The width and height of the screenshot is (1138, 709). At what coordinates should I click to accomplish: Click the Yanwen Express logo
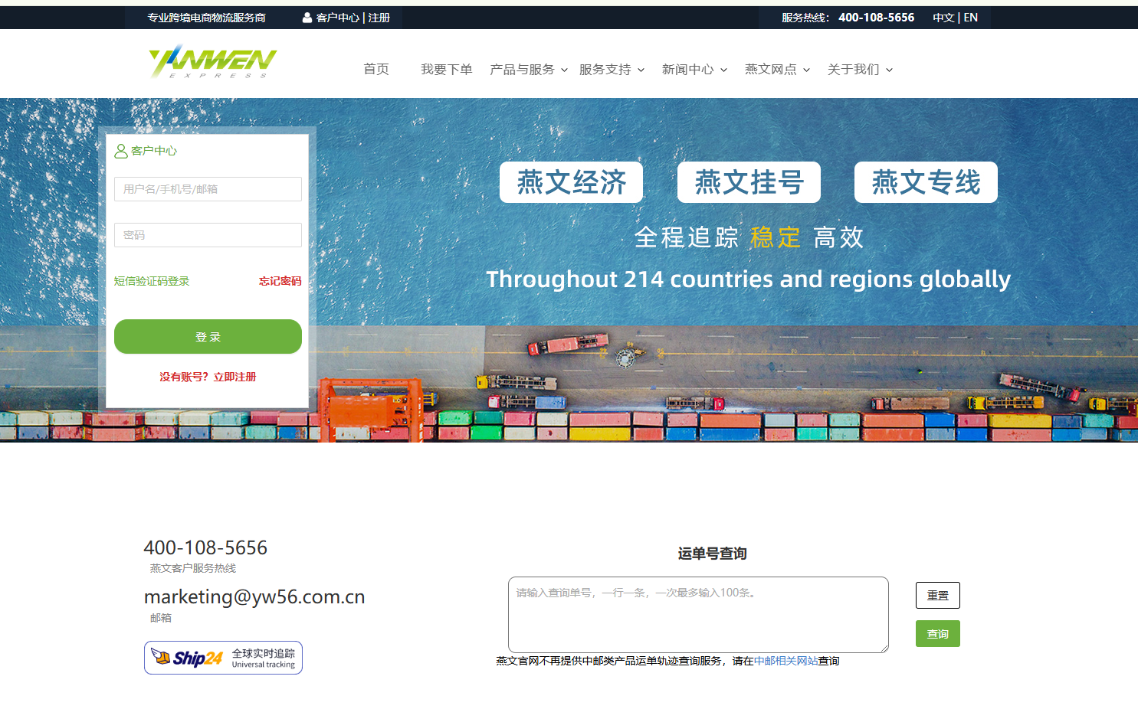[x=212, y=61]
